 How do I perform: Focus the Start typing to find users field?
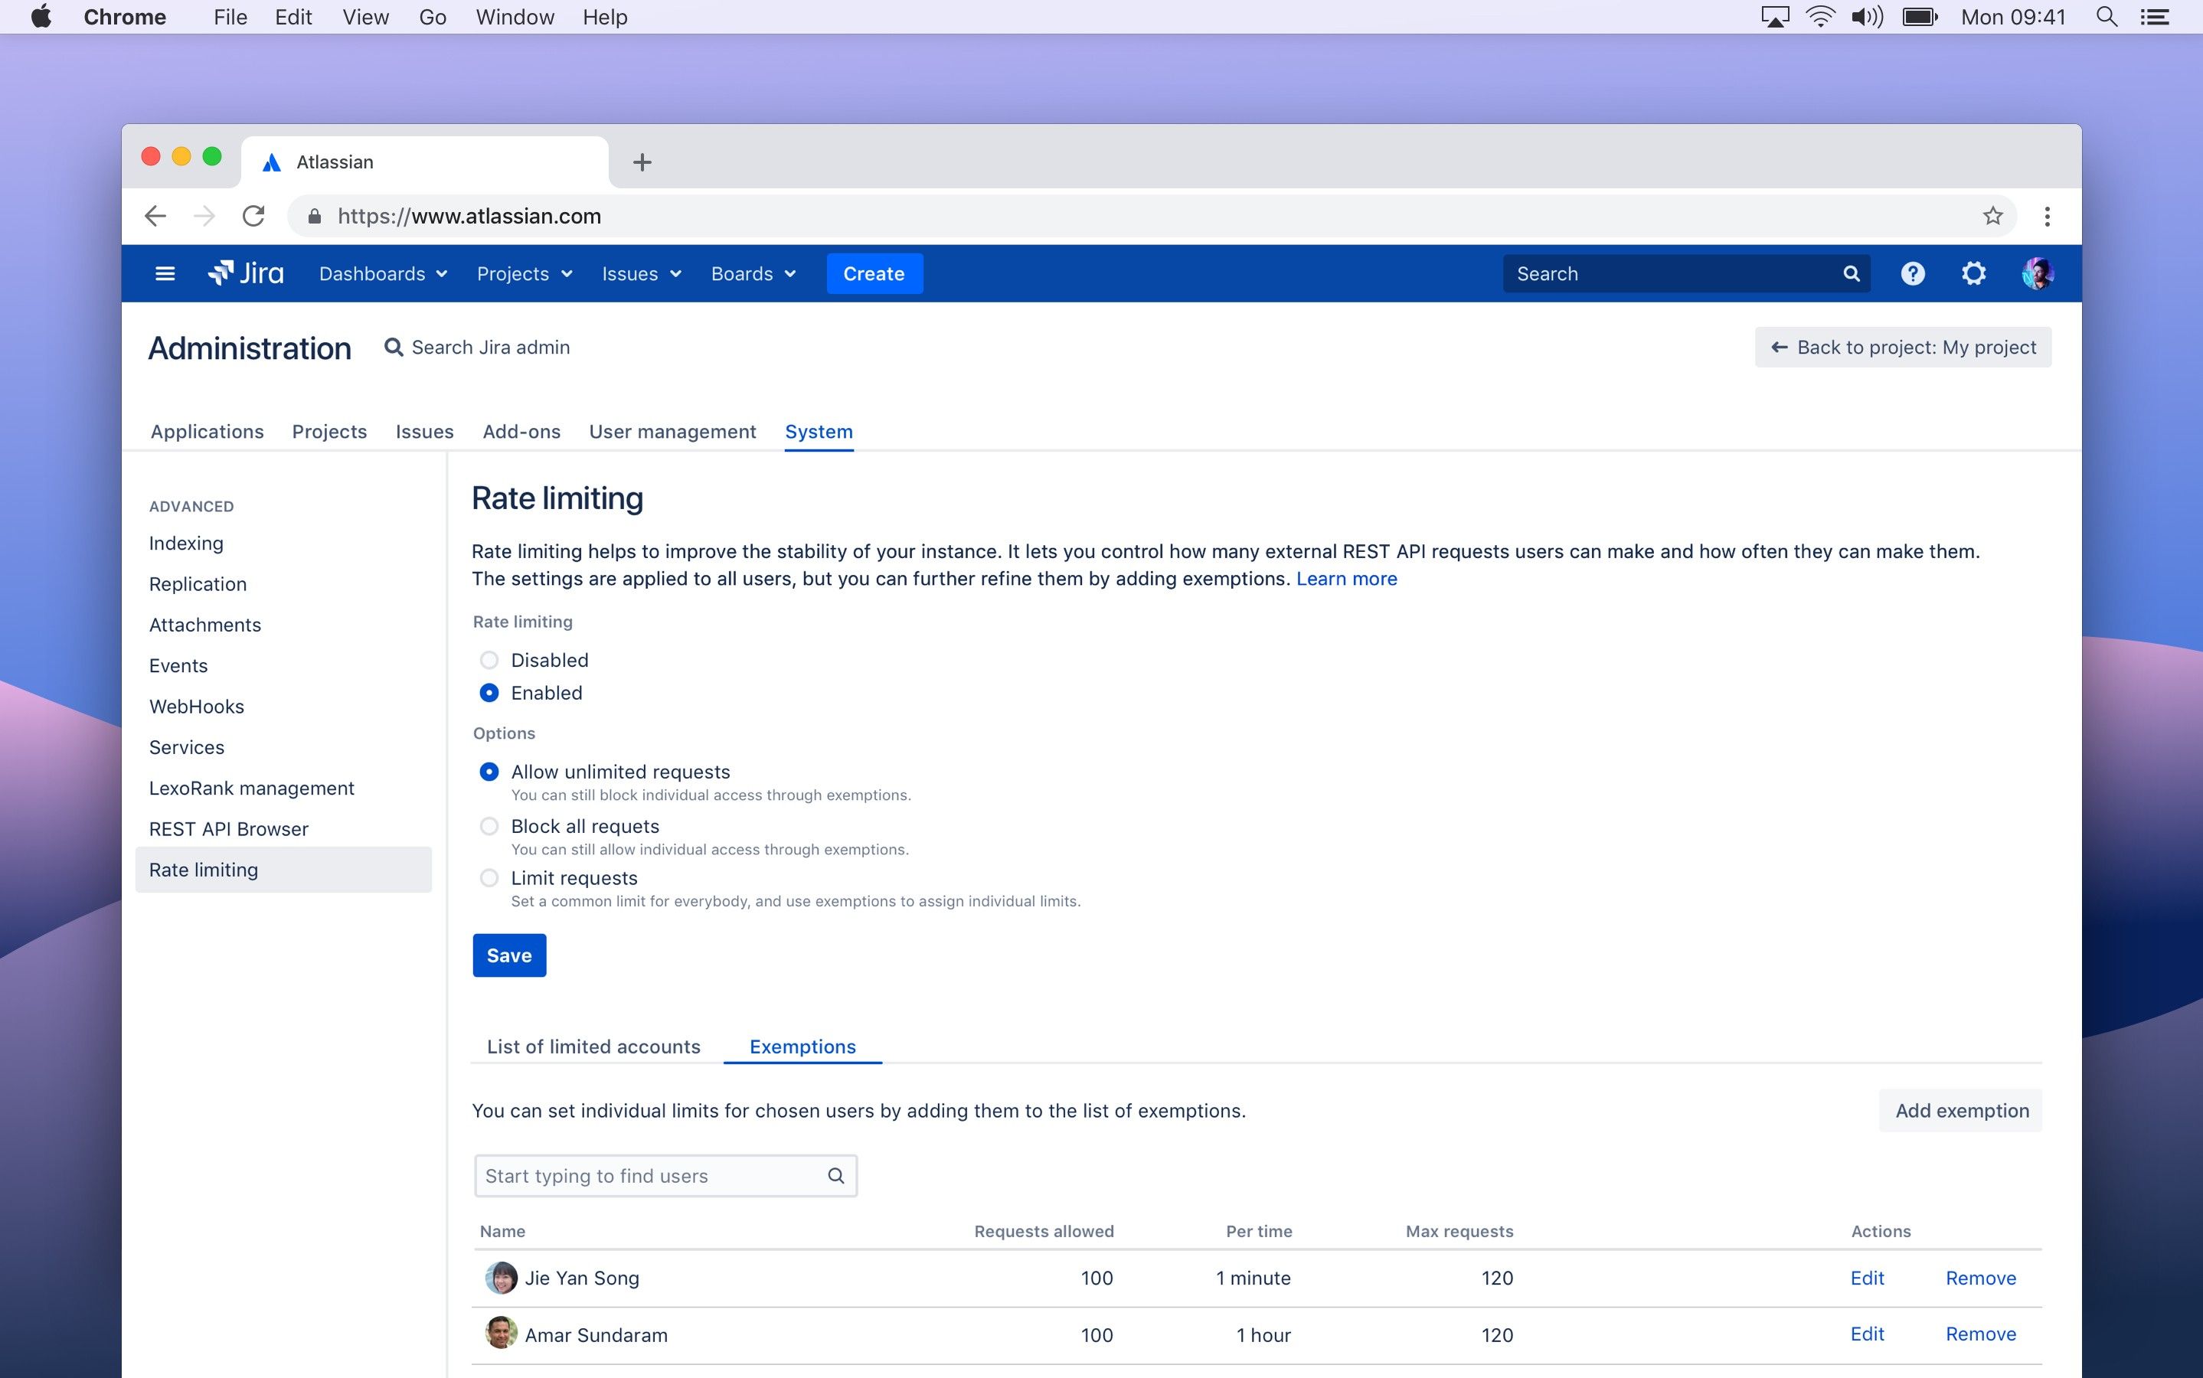[x=665, y=1176]
